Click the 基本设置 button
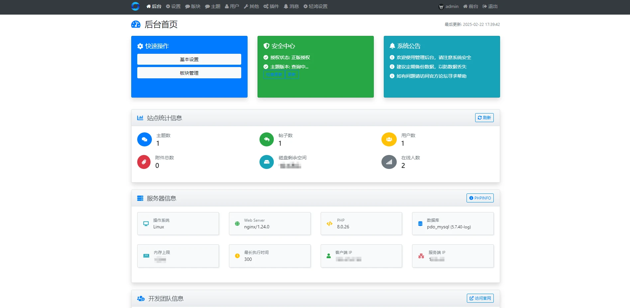630x308 pixels. 189,59
